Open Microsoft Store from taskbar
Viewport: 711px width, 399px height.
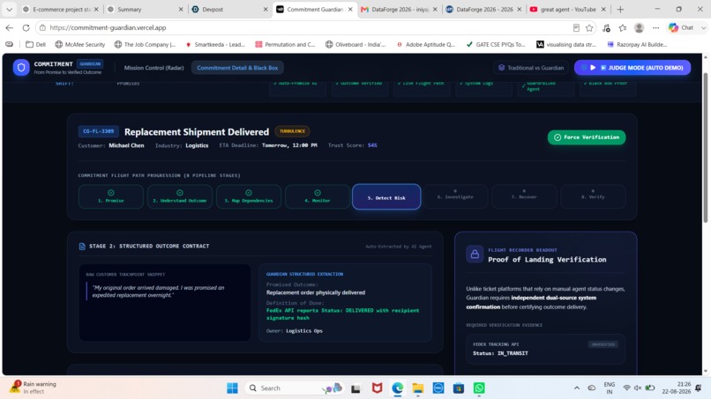pyautogui.click(x=459, y=388)
